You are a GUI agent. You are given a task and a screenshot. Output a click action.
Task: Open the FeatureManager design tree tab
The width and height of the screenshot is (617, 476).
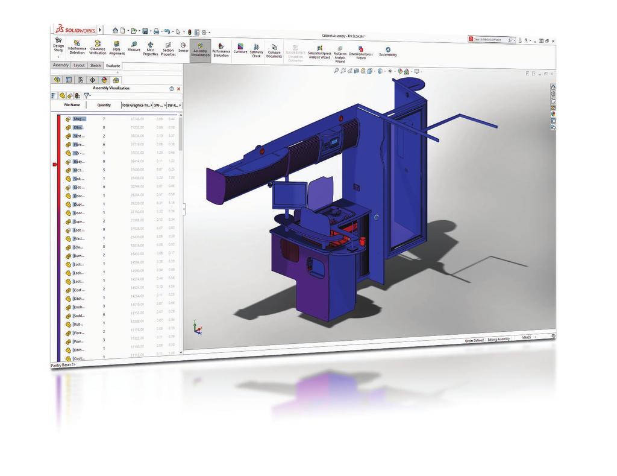pos(57,80)
